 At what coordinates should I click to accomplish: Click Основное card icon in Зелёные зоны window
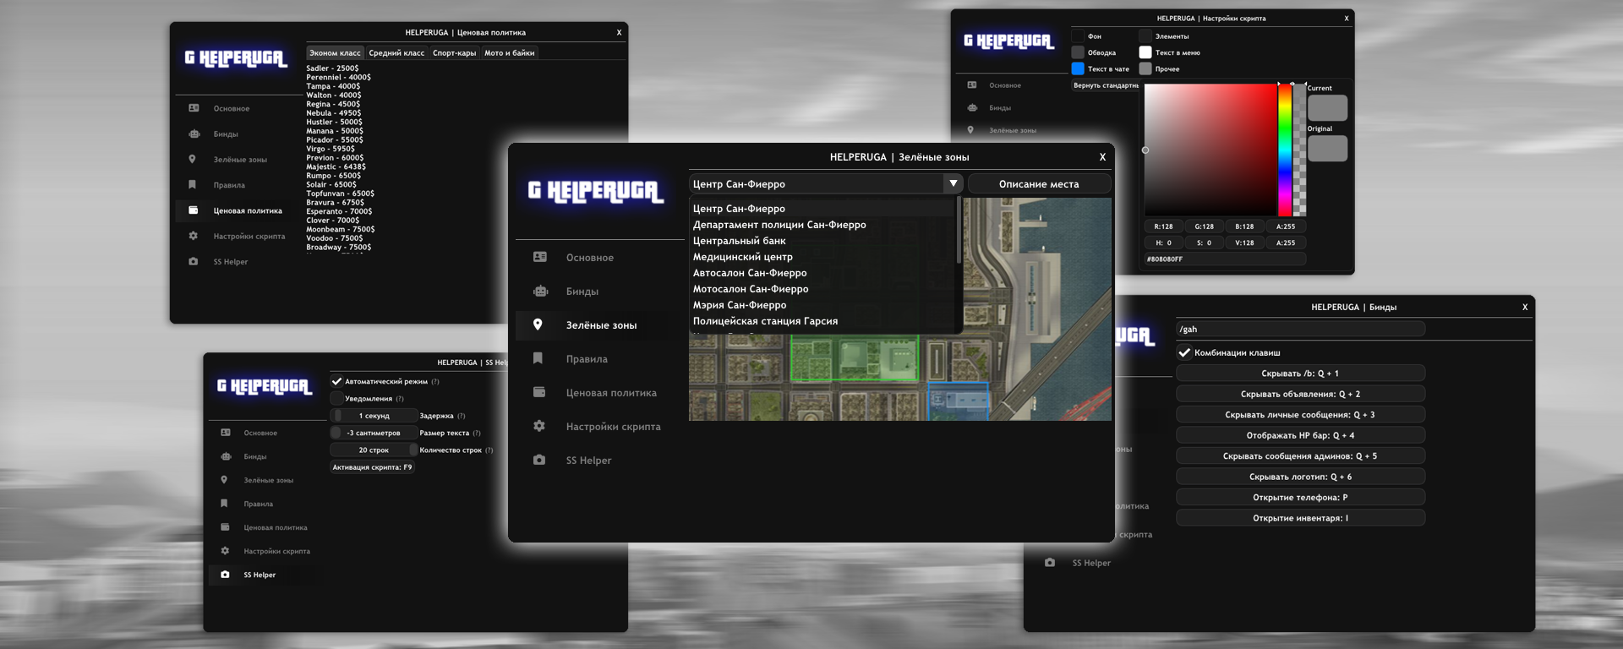click(x=540, y=257)
